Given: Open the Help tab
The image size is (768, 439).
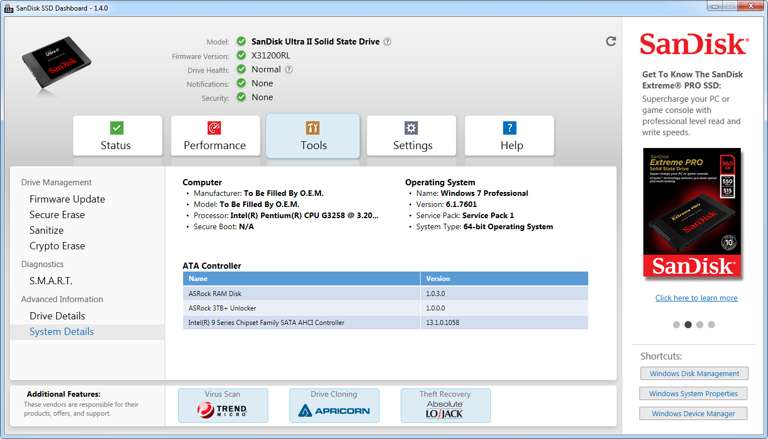Looking at the screenshot, I should click(509, 136).
